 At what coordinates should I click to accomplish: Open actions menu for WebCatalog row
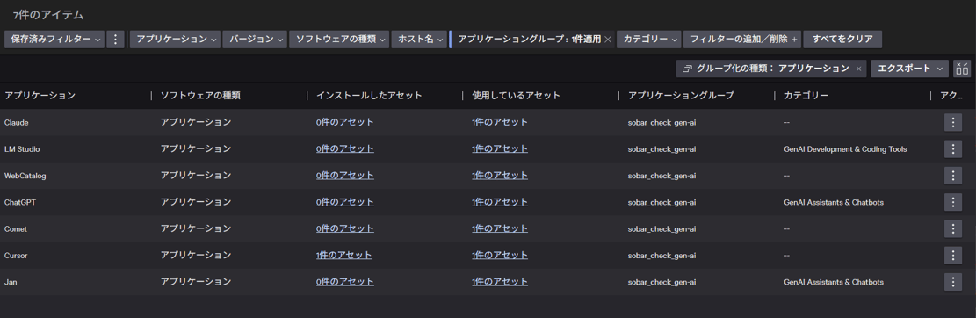click(953, 176)
